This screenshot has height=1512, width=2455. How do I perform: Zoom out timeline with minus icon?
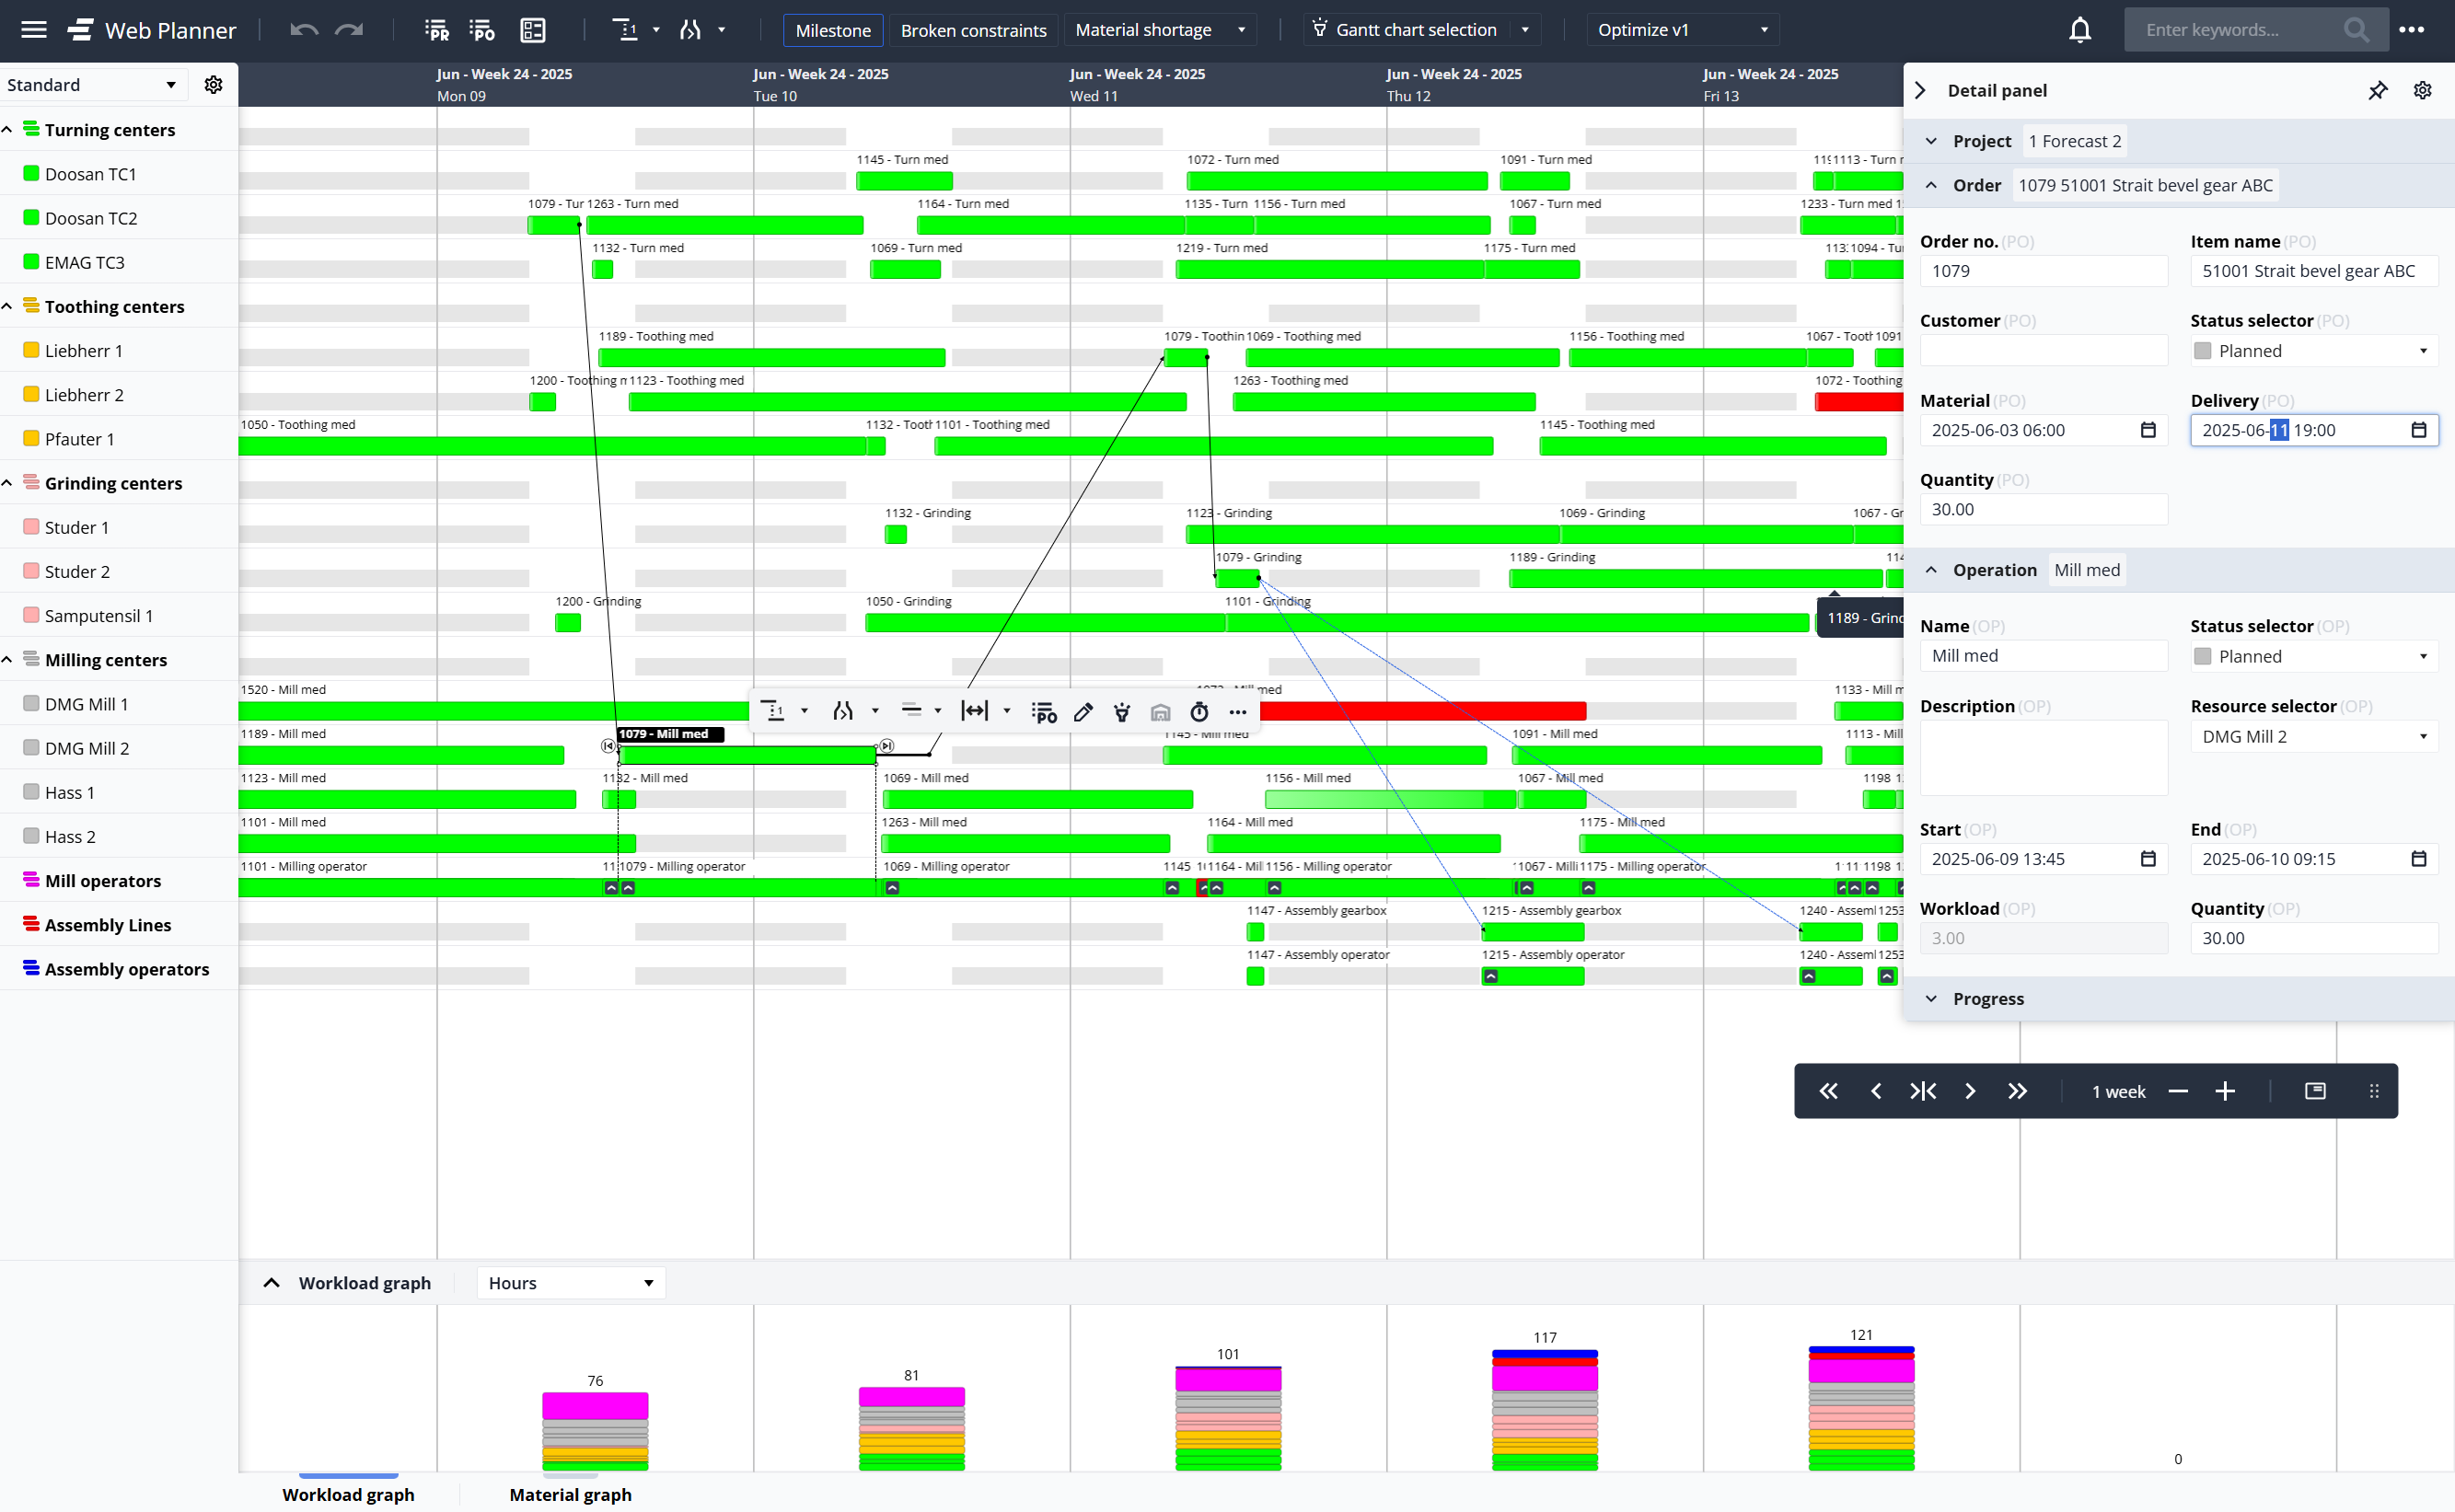click(2178, 1091)
